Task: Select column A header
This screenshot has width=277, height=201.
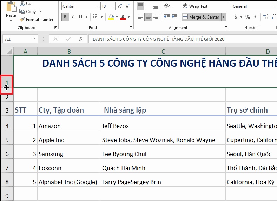Action: (25, 51)
